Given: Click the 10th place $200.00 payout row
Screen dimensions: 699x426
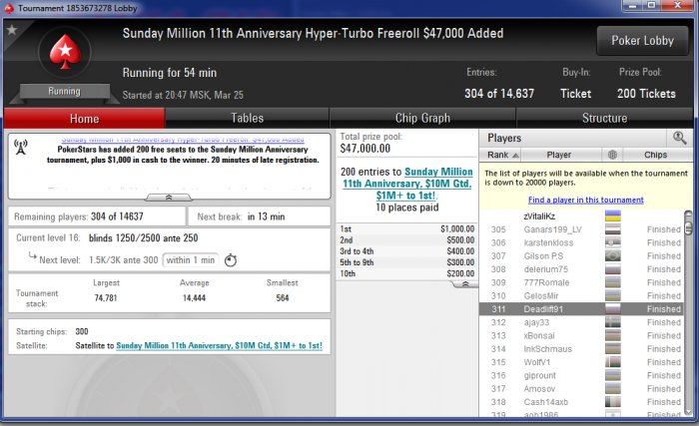Looking at the screenshot, I should pyautogui.click(x=407, y=273).
